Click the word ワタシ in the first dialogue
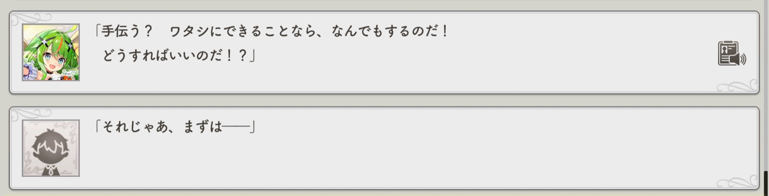 (x=189, y=32)
